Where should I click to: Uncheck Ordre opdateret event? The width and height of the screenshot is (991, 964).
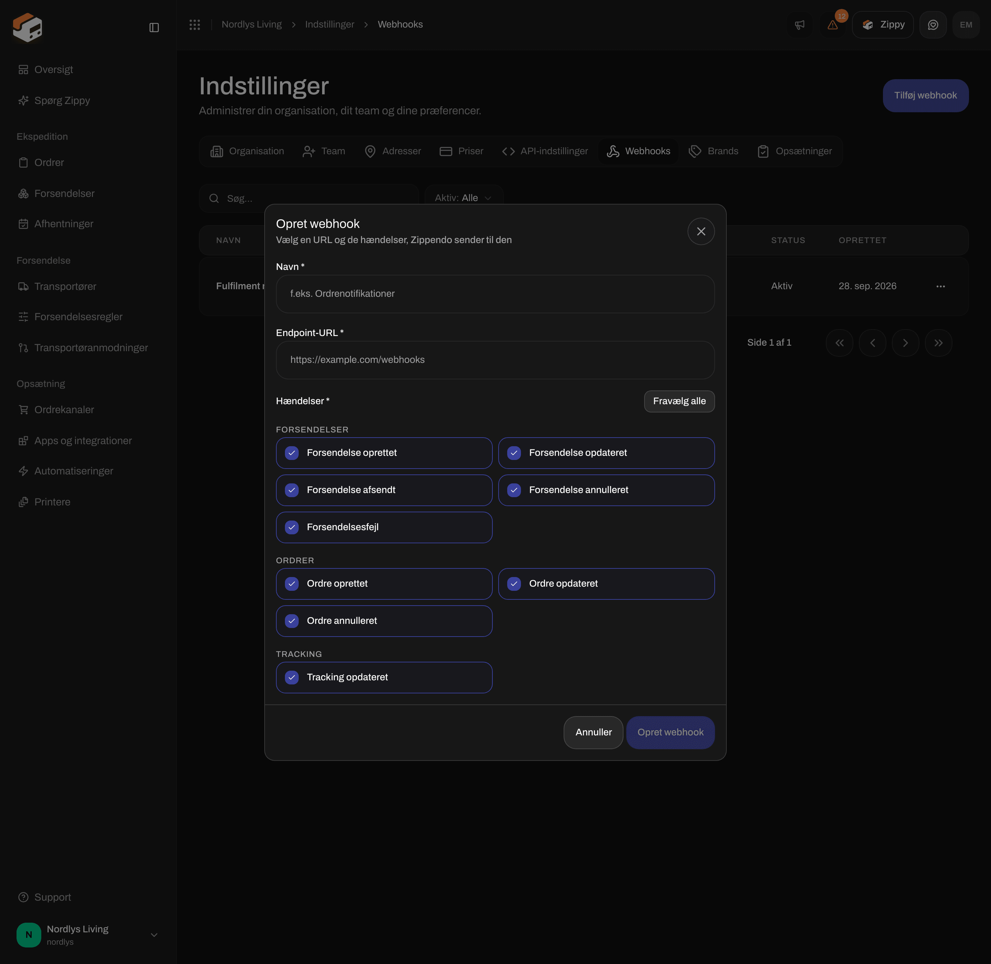(x=606, y=584)
